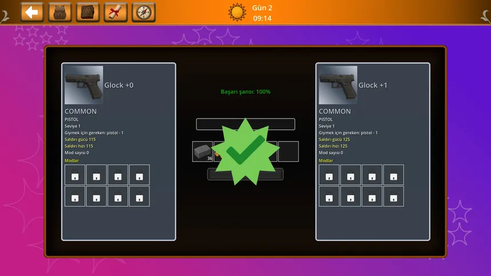
Task: Select third locked mod slot bottom row Glock +1
Action: coord(372,196)
